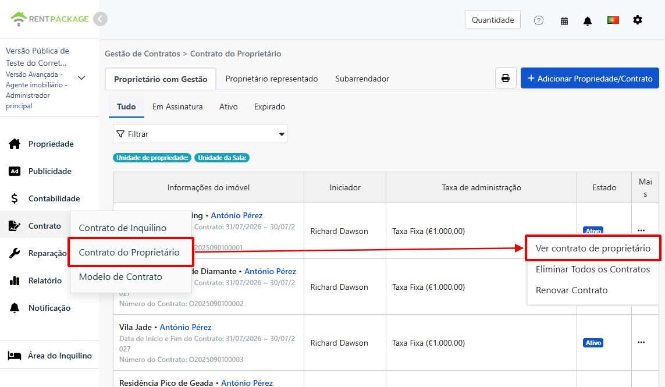
Task: Switch to Proprietário com Gestão tab
Action: [x=161, y=79]
